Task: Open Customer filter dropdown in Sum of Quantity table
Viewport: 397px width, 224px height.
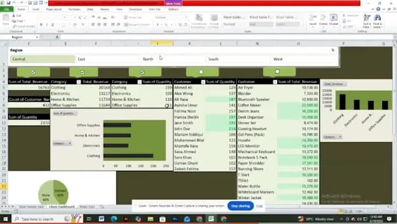Action: click(x=203, y=82)
